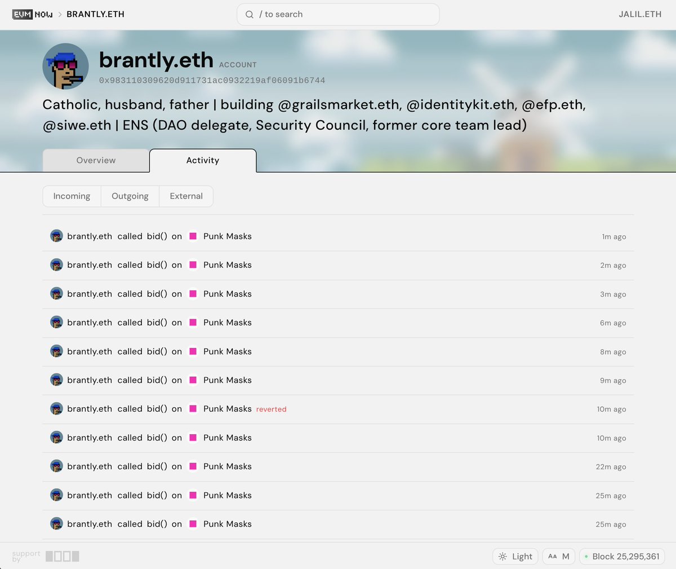
Task: Filter by Incoming activity
Action: [x=72, y=196]
